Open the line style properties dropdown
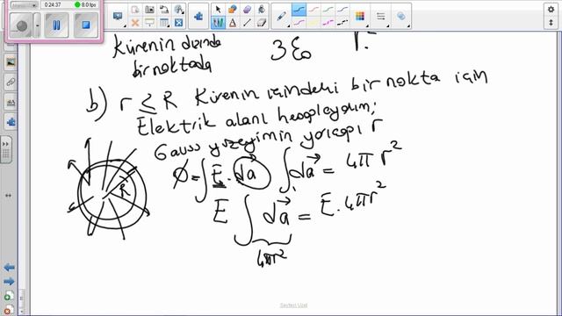The height and width of the screenshot is (316, 562). coord(381,16)
